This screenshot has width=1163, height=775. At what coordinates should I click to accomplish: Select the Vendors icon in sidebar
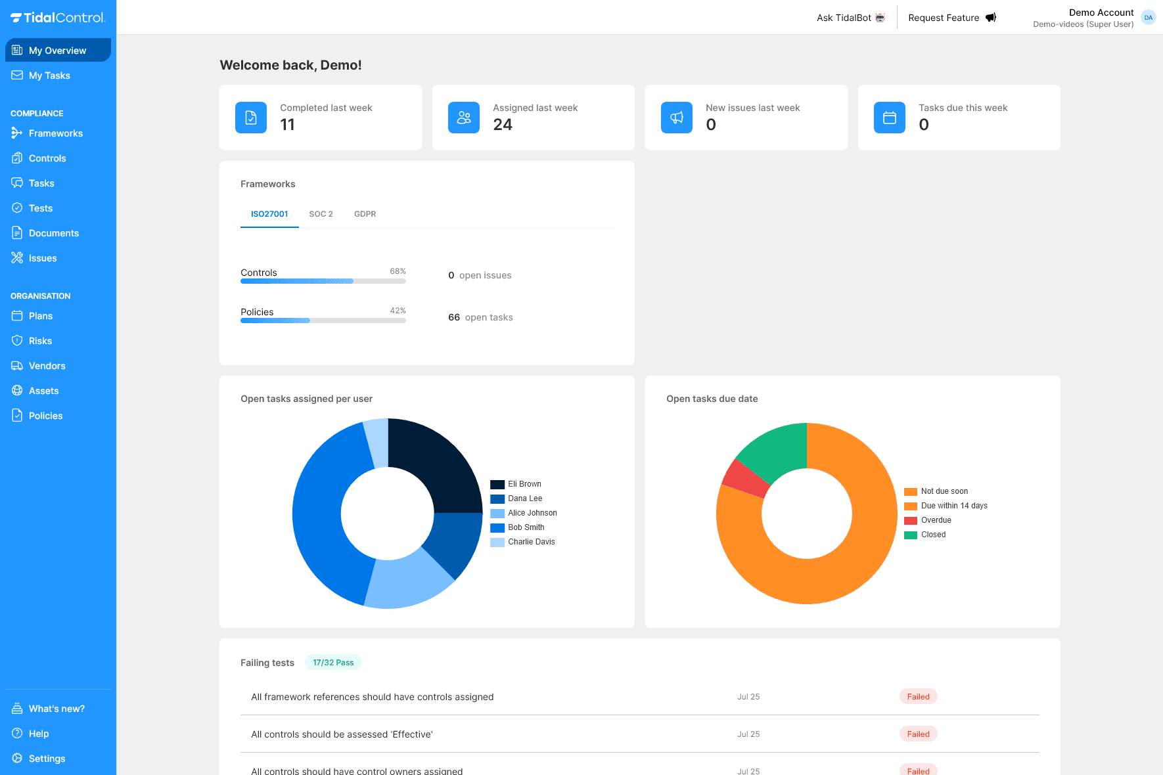click(x=18, y=366)
